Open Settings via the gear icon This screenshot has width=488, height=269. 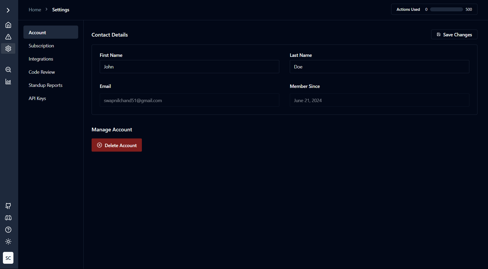click(8, 48)
